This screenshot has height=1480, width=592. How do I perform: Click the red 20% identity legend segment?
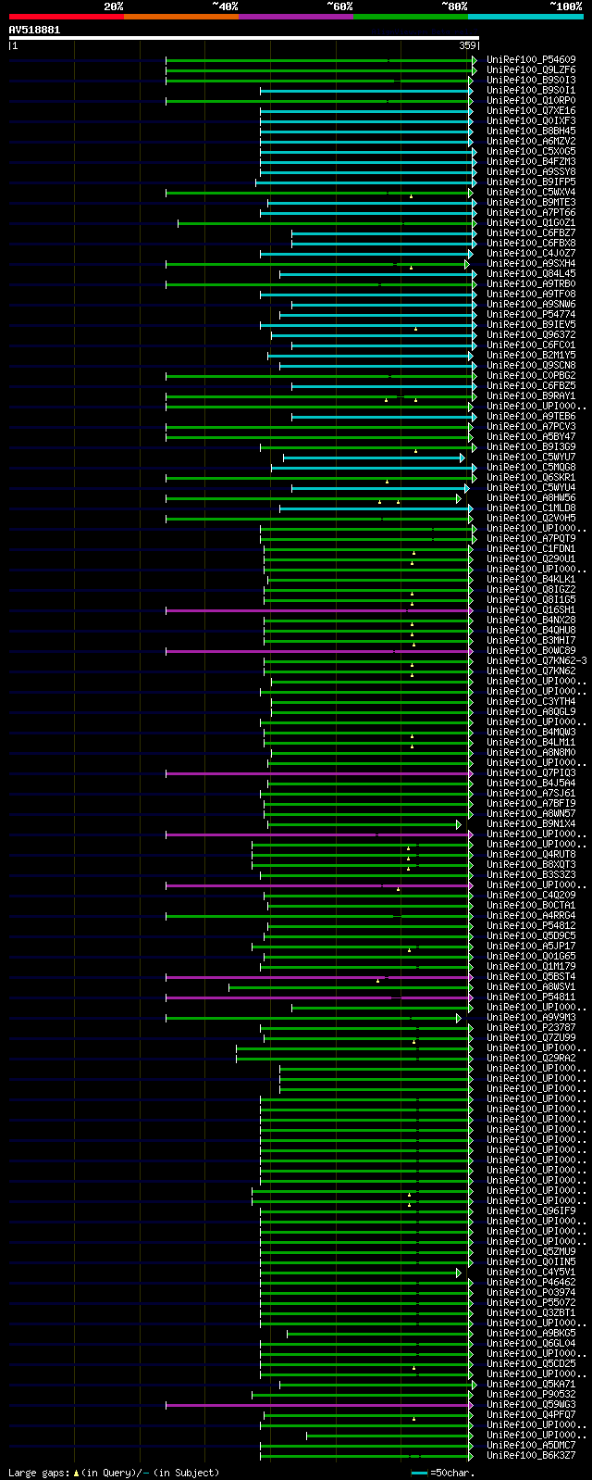67,17
